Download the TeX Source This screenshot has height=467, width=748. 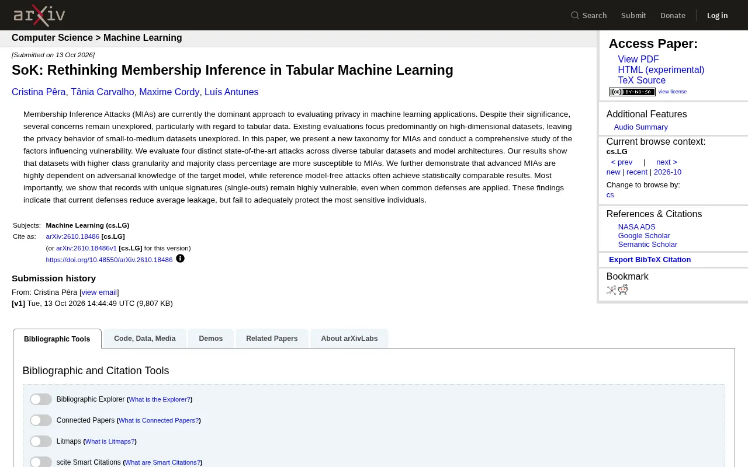click(x=642, y=81)
